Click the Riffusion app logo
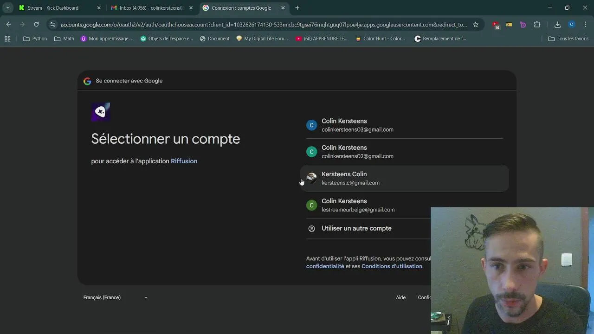The height and width of the screenshot is (334, 594). (101, 112)
